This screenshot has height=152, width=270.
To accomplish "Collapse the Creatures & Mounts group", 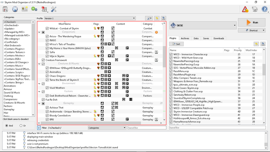I will click(x=39, y=64).
